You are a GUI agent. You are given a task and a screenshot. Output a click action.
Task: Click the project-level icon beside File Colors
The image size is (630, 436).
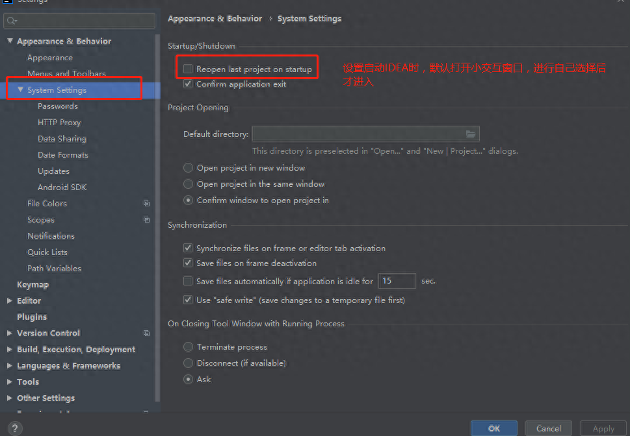(147, 204)
